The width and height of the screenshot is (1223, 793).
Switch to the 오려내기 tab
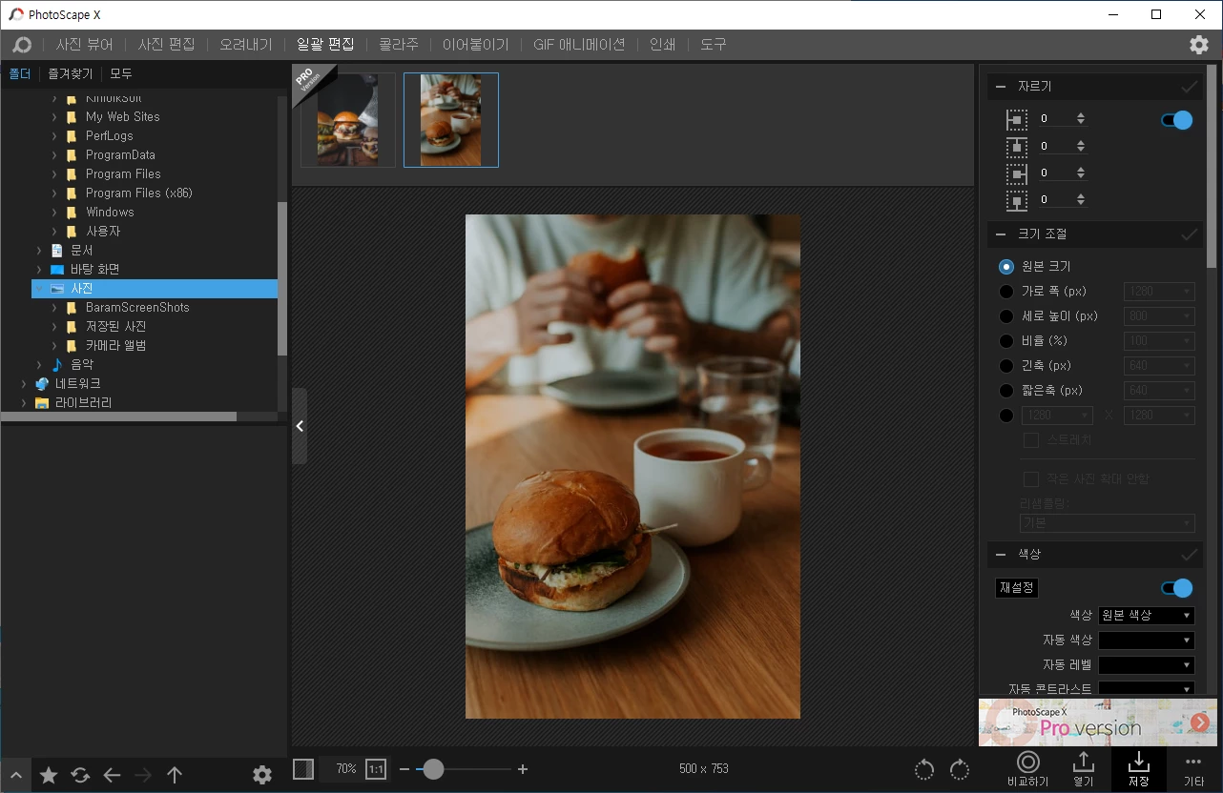[246, 45]
